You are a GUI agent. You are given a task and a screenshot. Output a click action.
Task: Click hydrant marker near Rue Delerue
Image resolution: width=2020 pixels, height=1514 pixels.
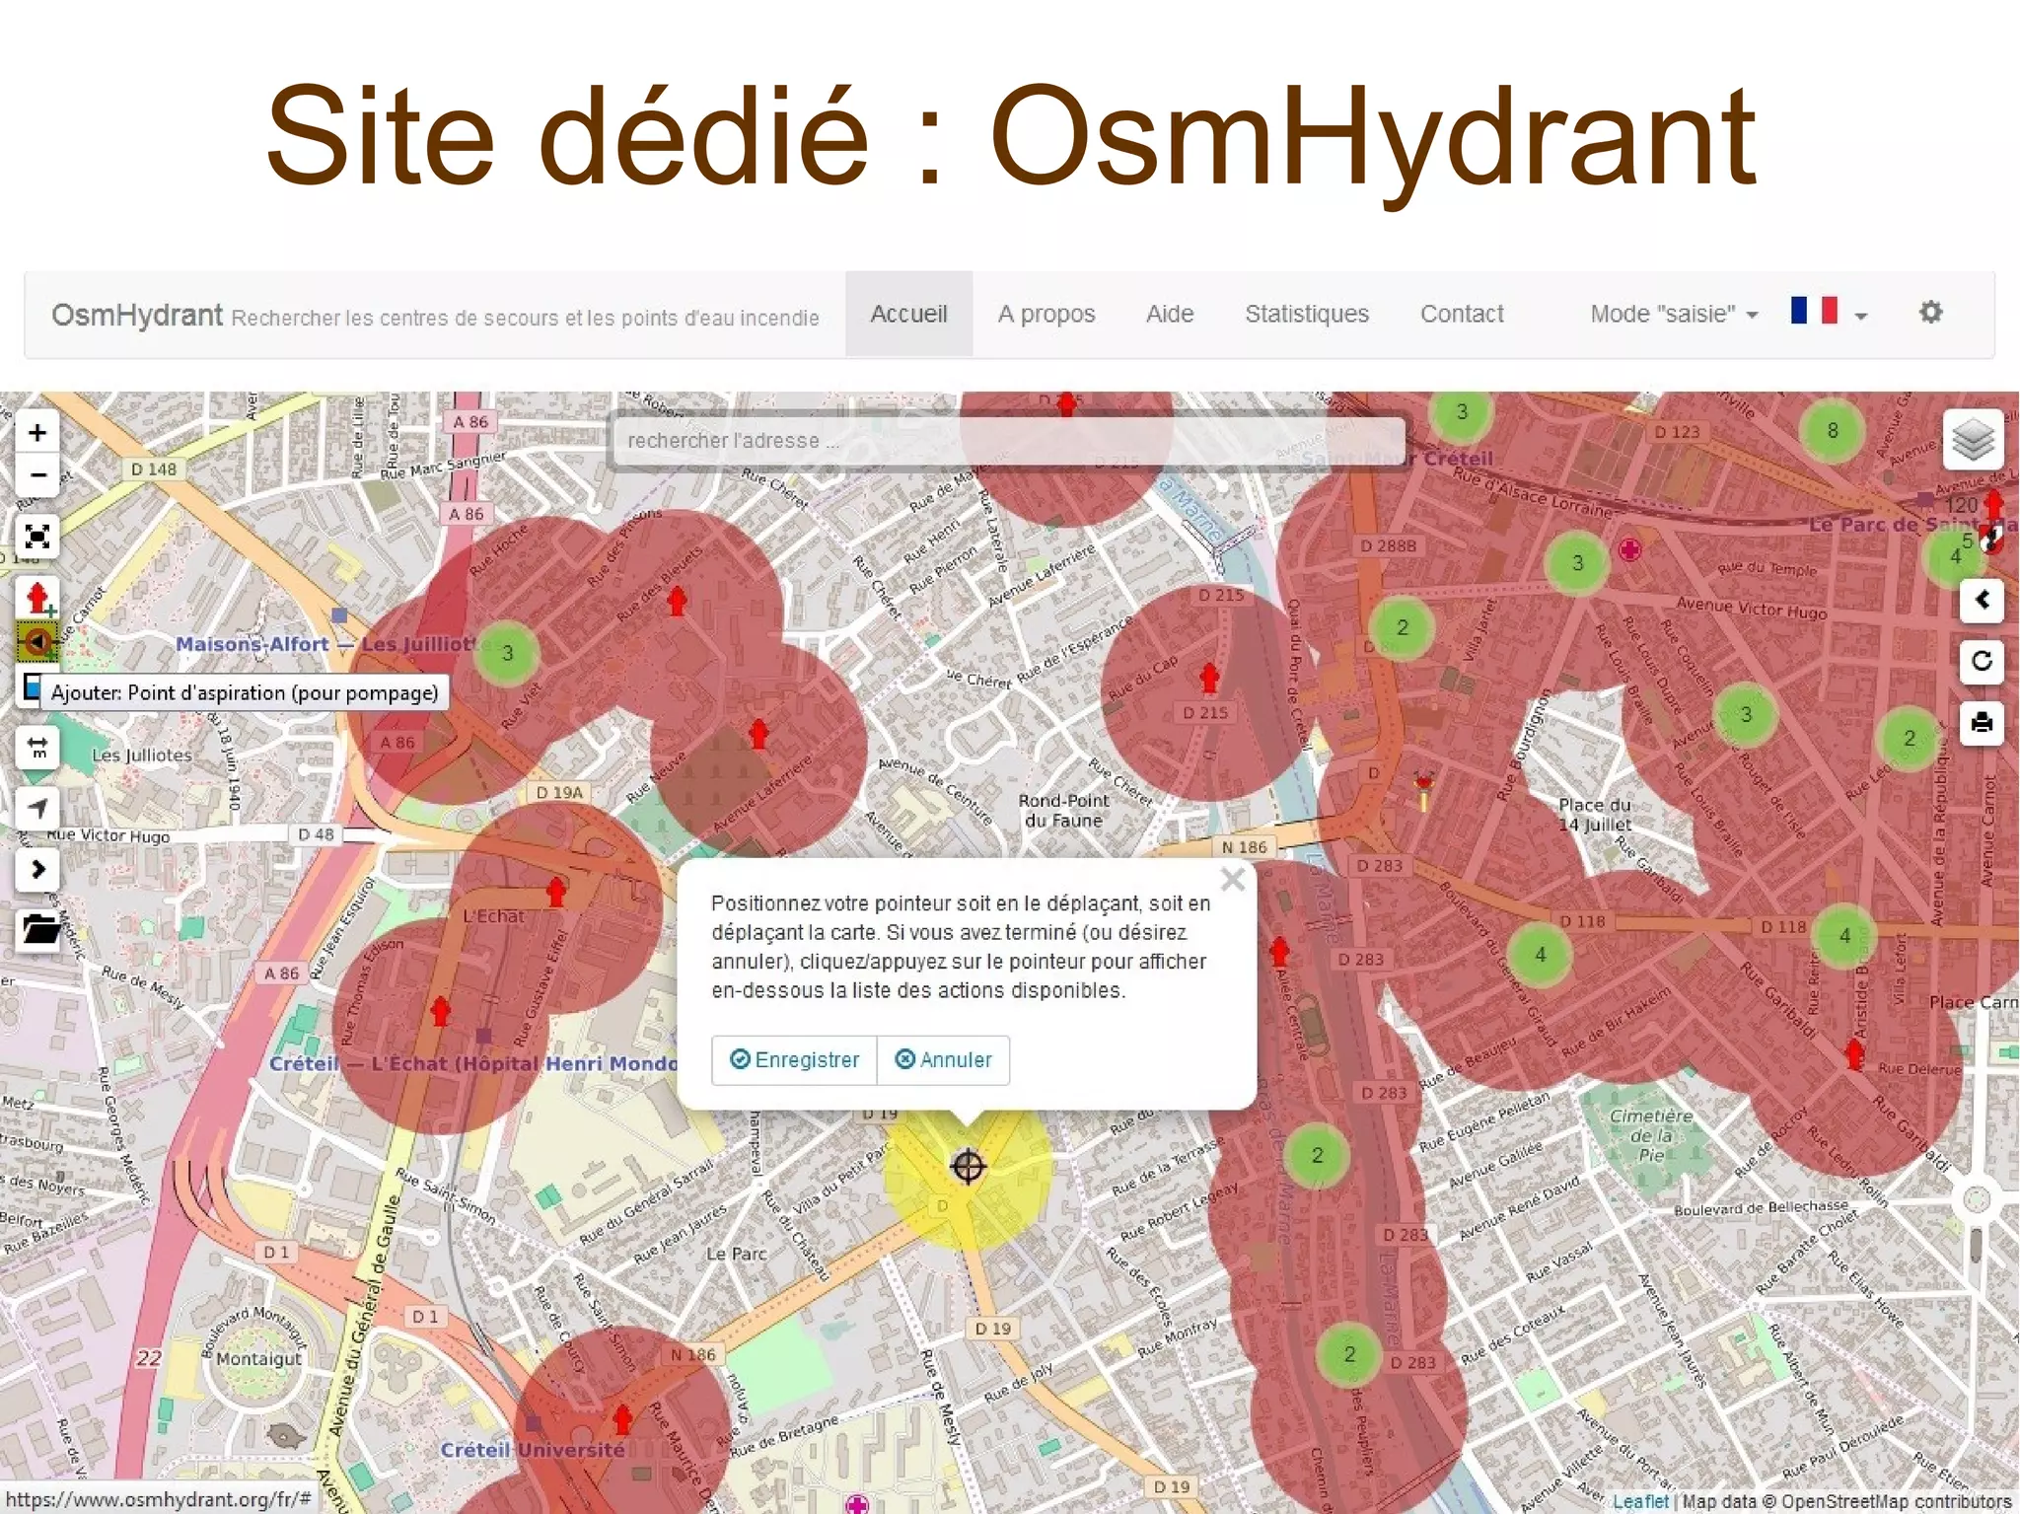coord(1854,1053)
